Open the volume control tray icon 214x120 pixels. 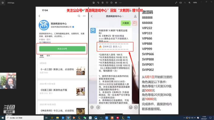[x=192, y=118]
